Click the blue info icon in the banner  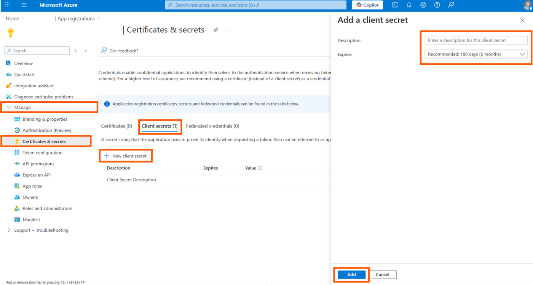(107, 104)
